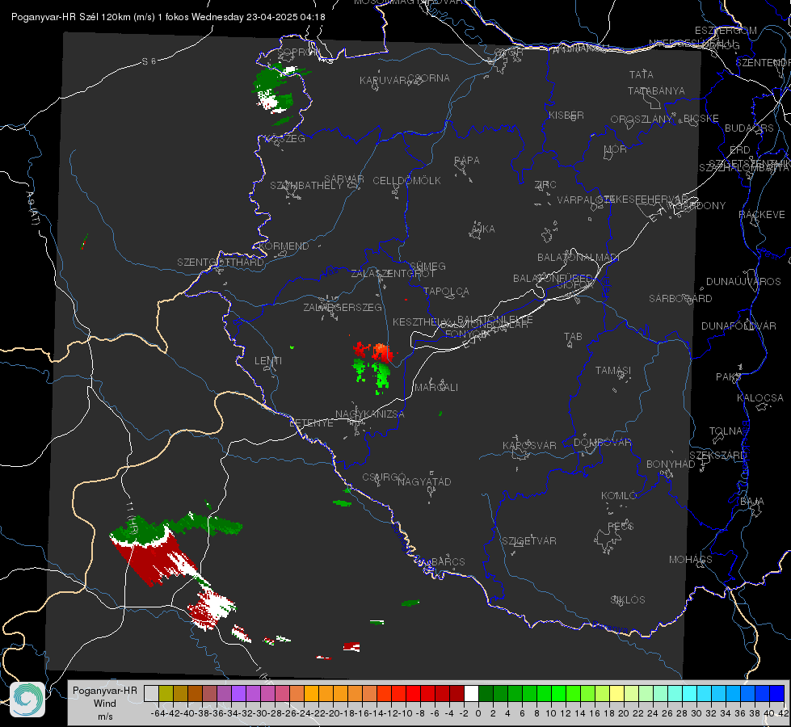Select the BICSKE town label
This screenshot has width=791, height=727.
click(701, 118)
